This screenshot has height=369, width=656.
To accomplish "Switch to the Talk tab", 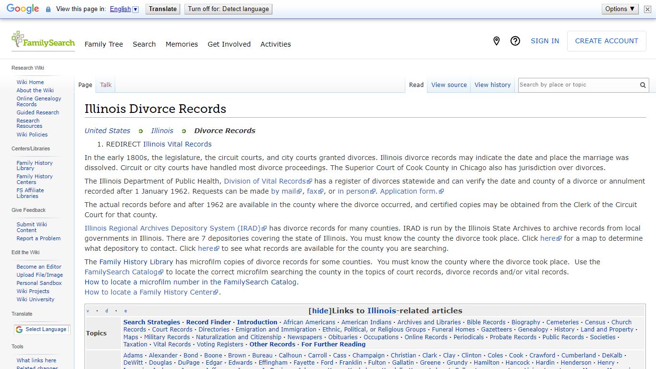I will pyautogui.click(x=106, y=85).
